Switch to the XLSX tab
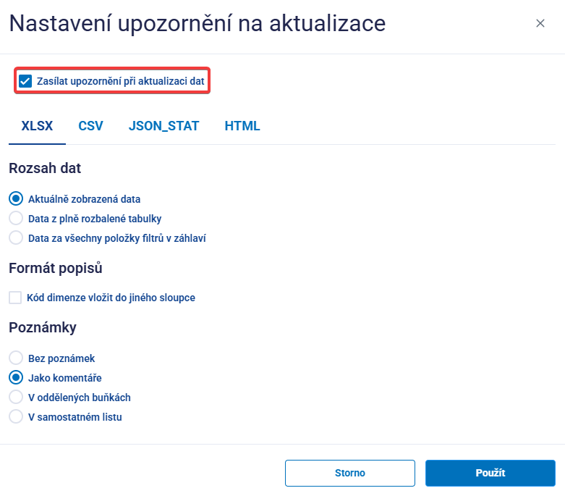Screen dimensions: 565x496 37,126
